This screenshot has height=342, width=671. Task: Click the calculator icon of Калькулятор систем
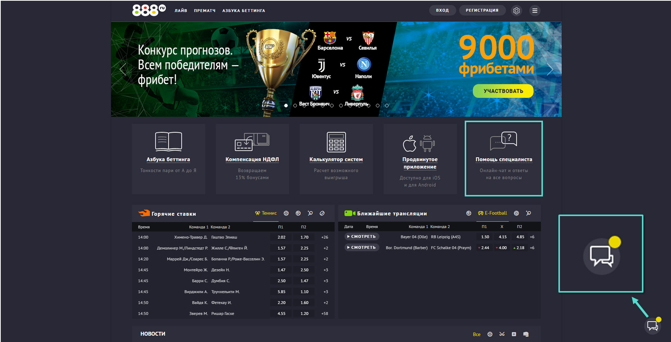(336, 142)
